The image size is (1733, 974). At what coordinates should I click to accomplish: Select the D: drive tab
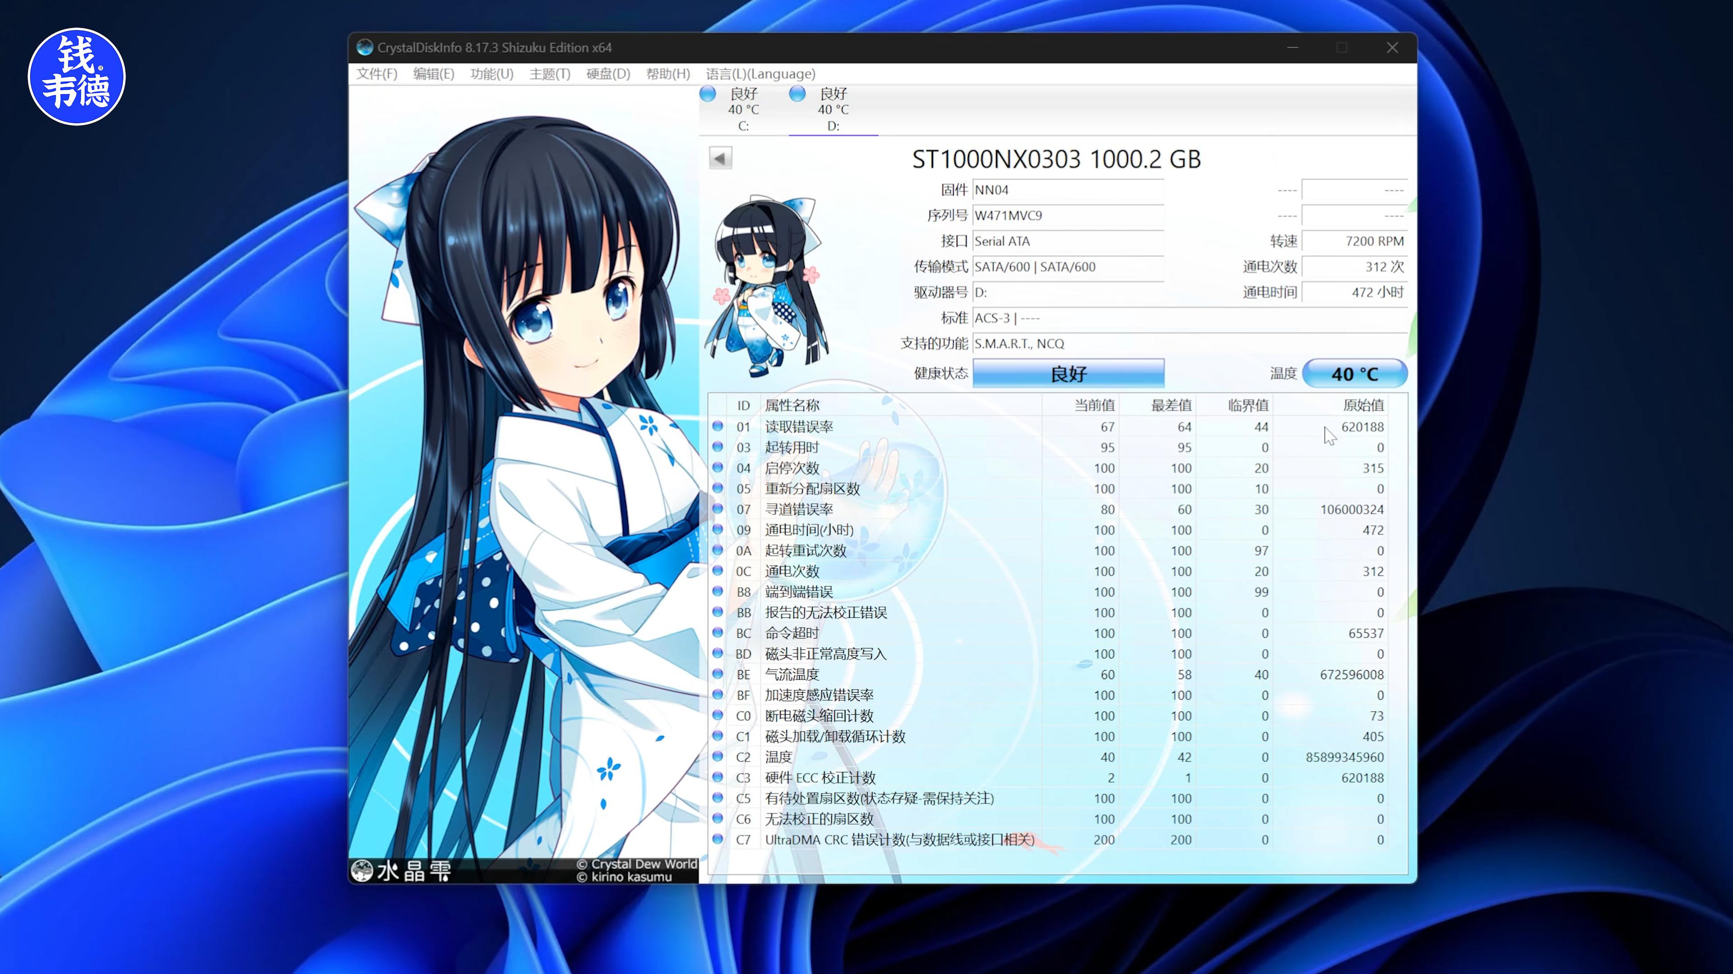coord(833,110)
